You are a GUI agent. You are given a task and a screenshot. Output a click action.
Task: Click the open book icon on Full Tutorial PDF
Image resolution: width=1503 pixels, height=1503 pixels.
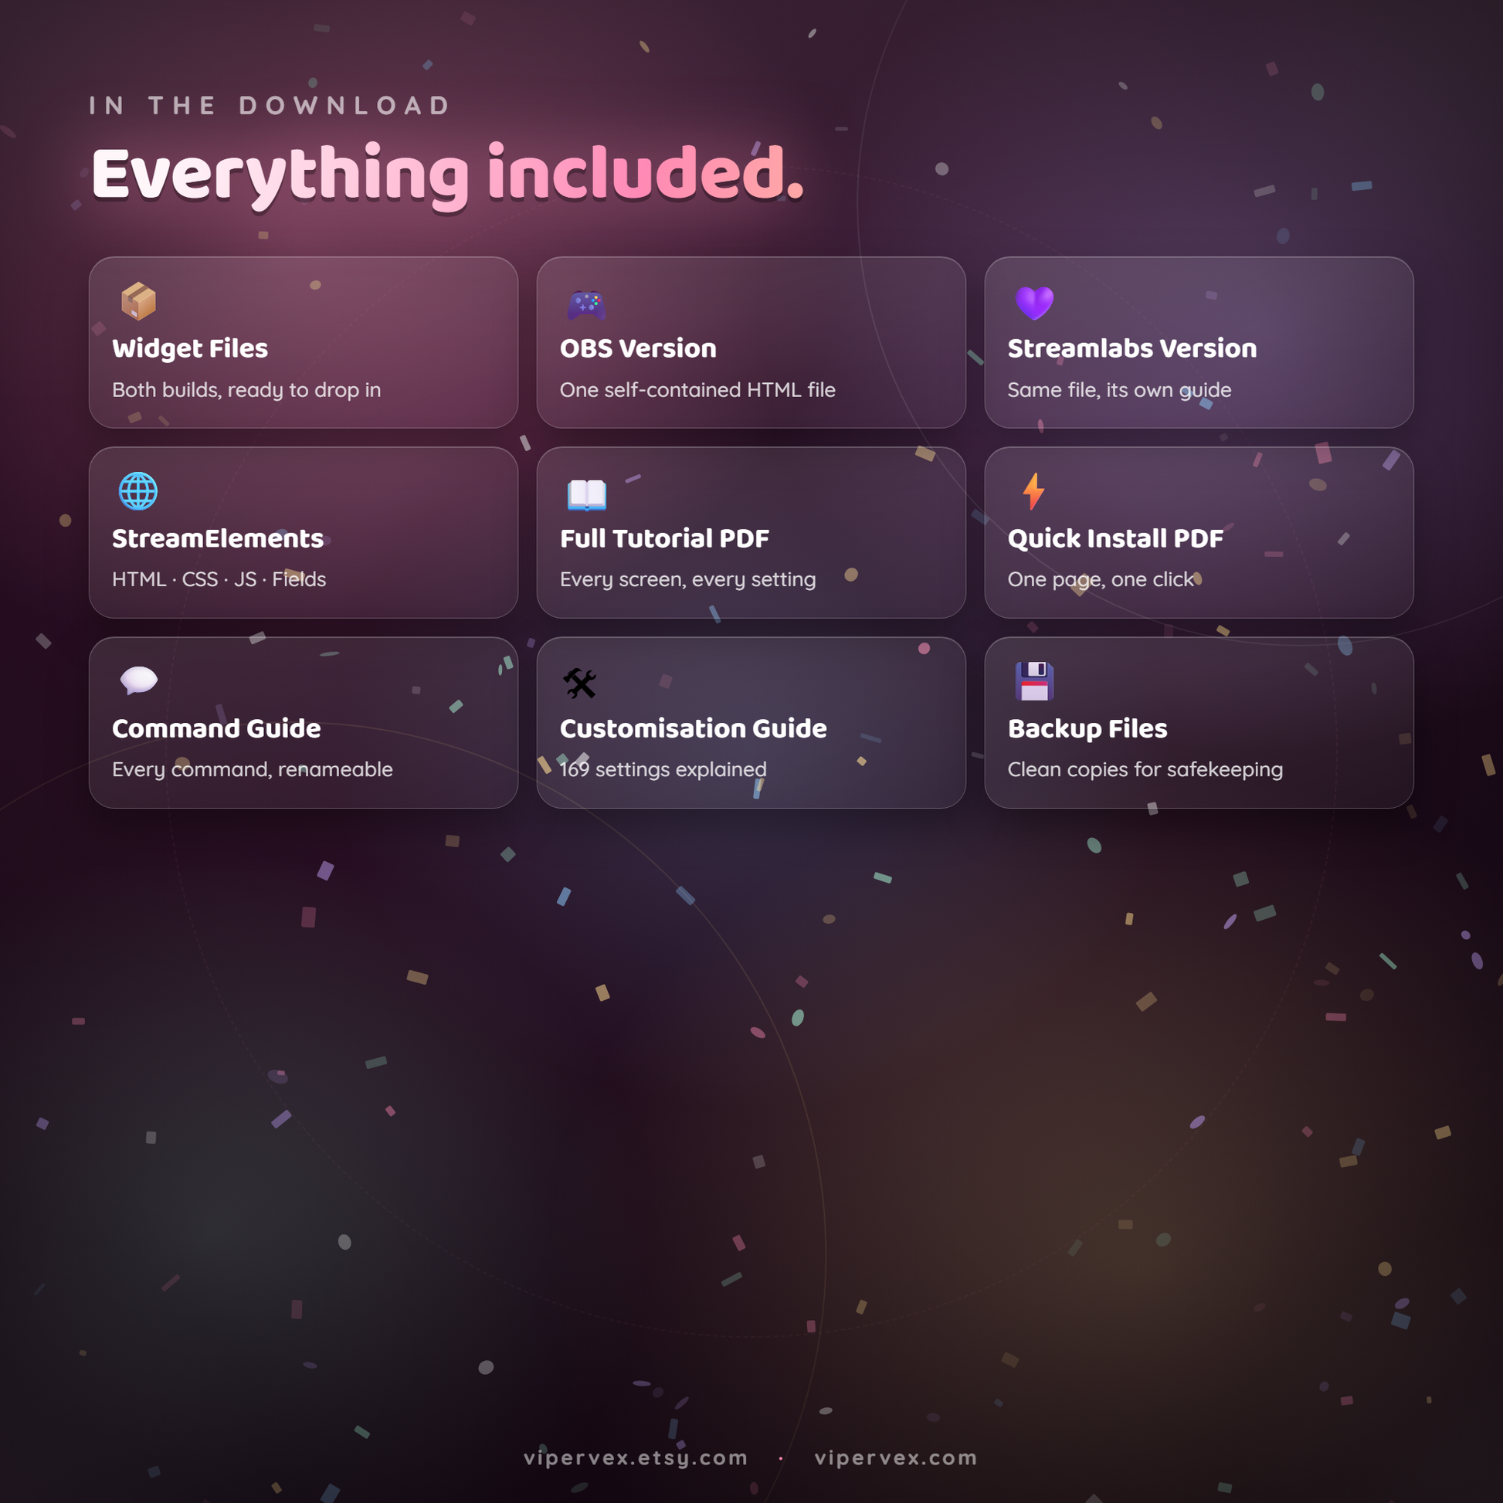pyautogui.click(x=586, y=495)
